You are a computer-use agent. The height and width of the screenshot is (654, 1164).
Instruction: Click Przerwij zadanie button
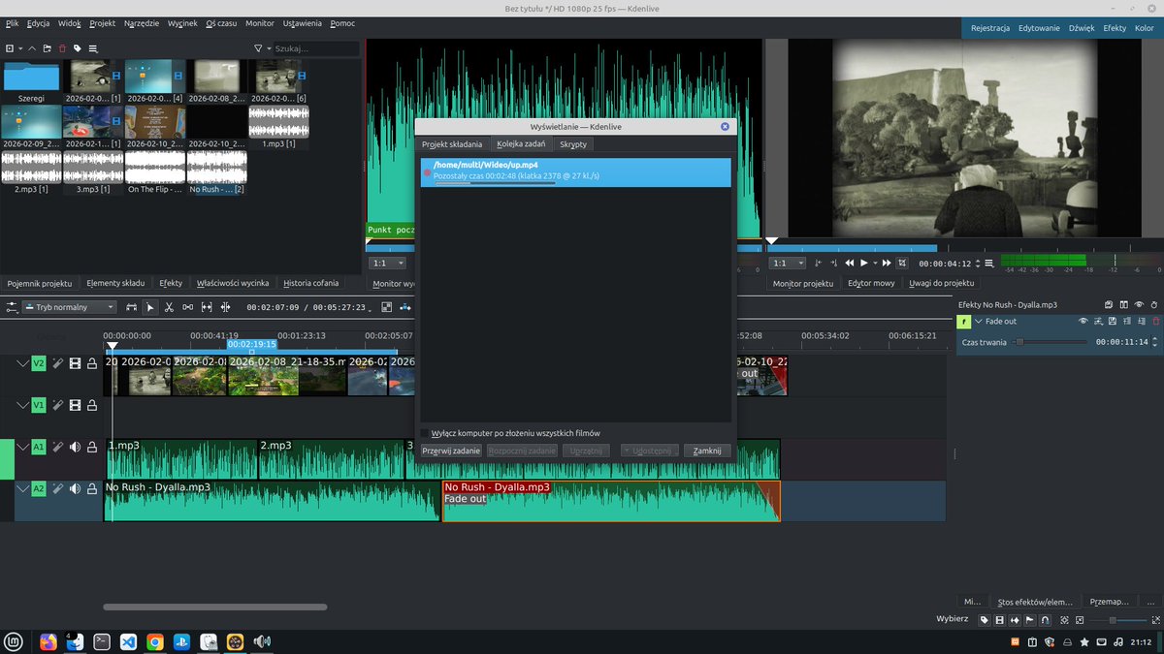pos(451,451)
